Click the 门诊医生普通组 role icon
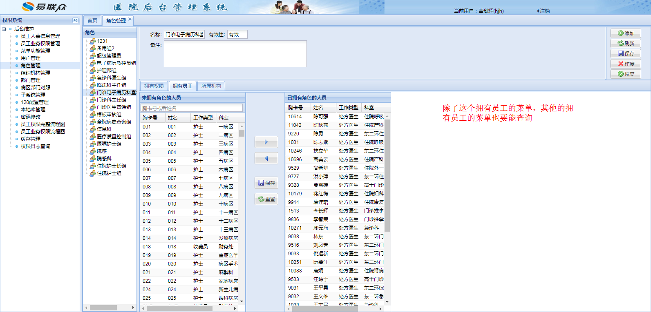The image size is (651, 312). pyautogui.click(x=93, y=107)
